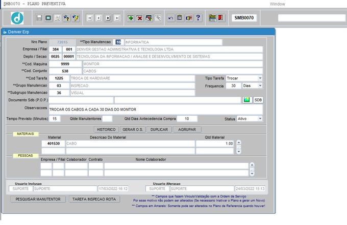Click the Observacoes text field
Image resolution: width=347 pixels, height=225 pixels.
click(156, 109)
